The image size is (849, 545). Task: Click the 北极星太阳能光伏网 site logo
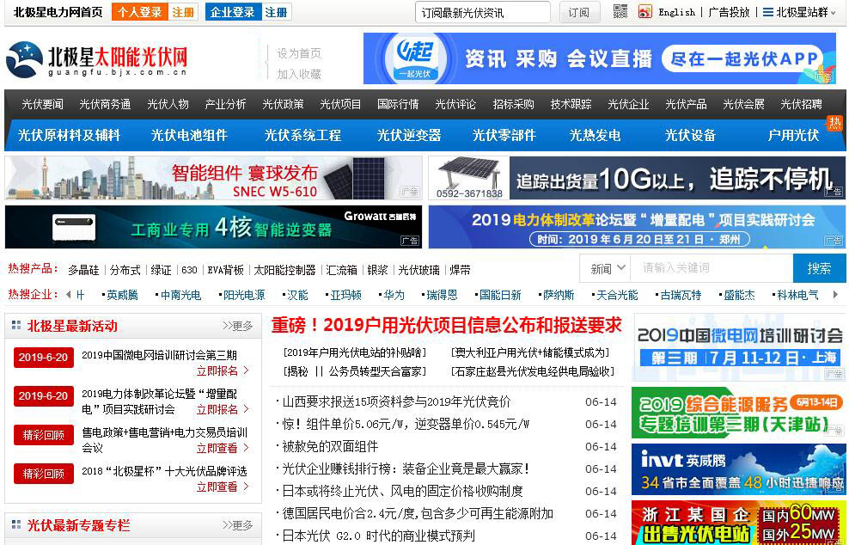(96, 59)
